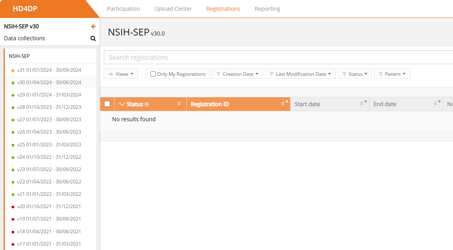The height and width of the screenshot is (250, 453).
Task: Switch to the Upload Center tab
Action: pyautogui.click(x=173, y=9)
